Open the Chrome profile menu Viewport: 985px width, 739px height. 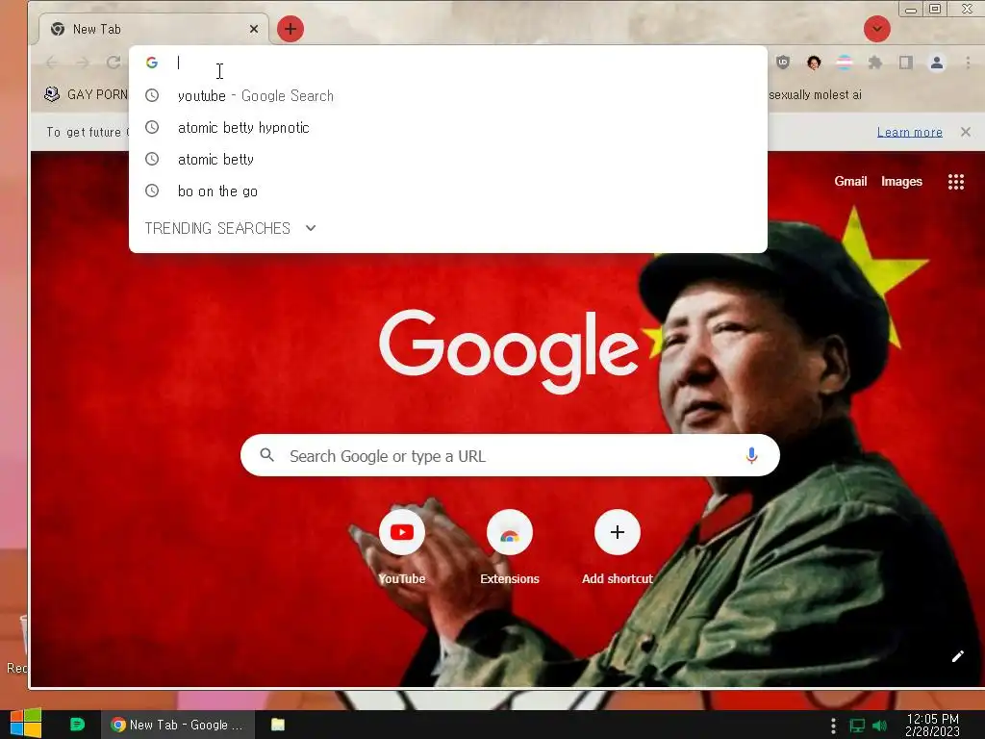pyautogui.click(x=937, y=63)
